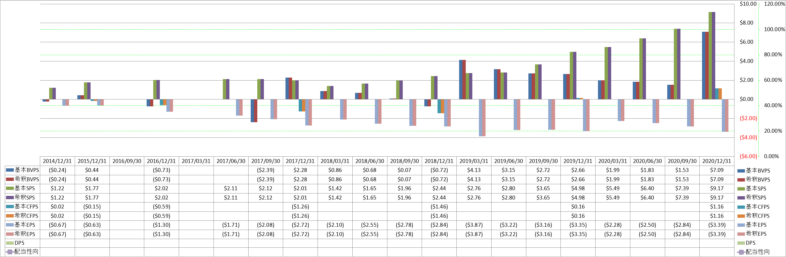Click 基本BVPS value $7.09 for 2020/12/31
Viewport: 786px width, 257px height.
[x=717, y=170]
